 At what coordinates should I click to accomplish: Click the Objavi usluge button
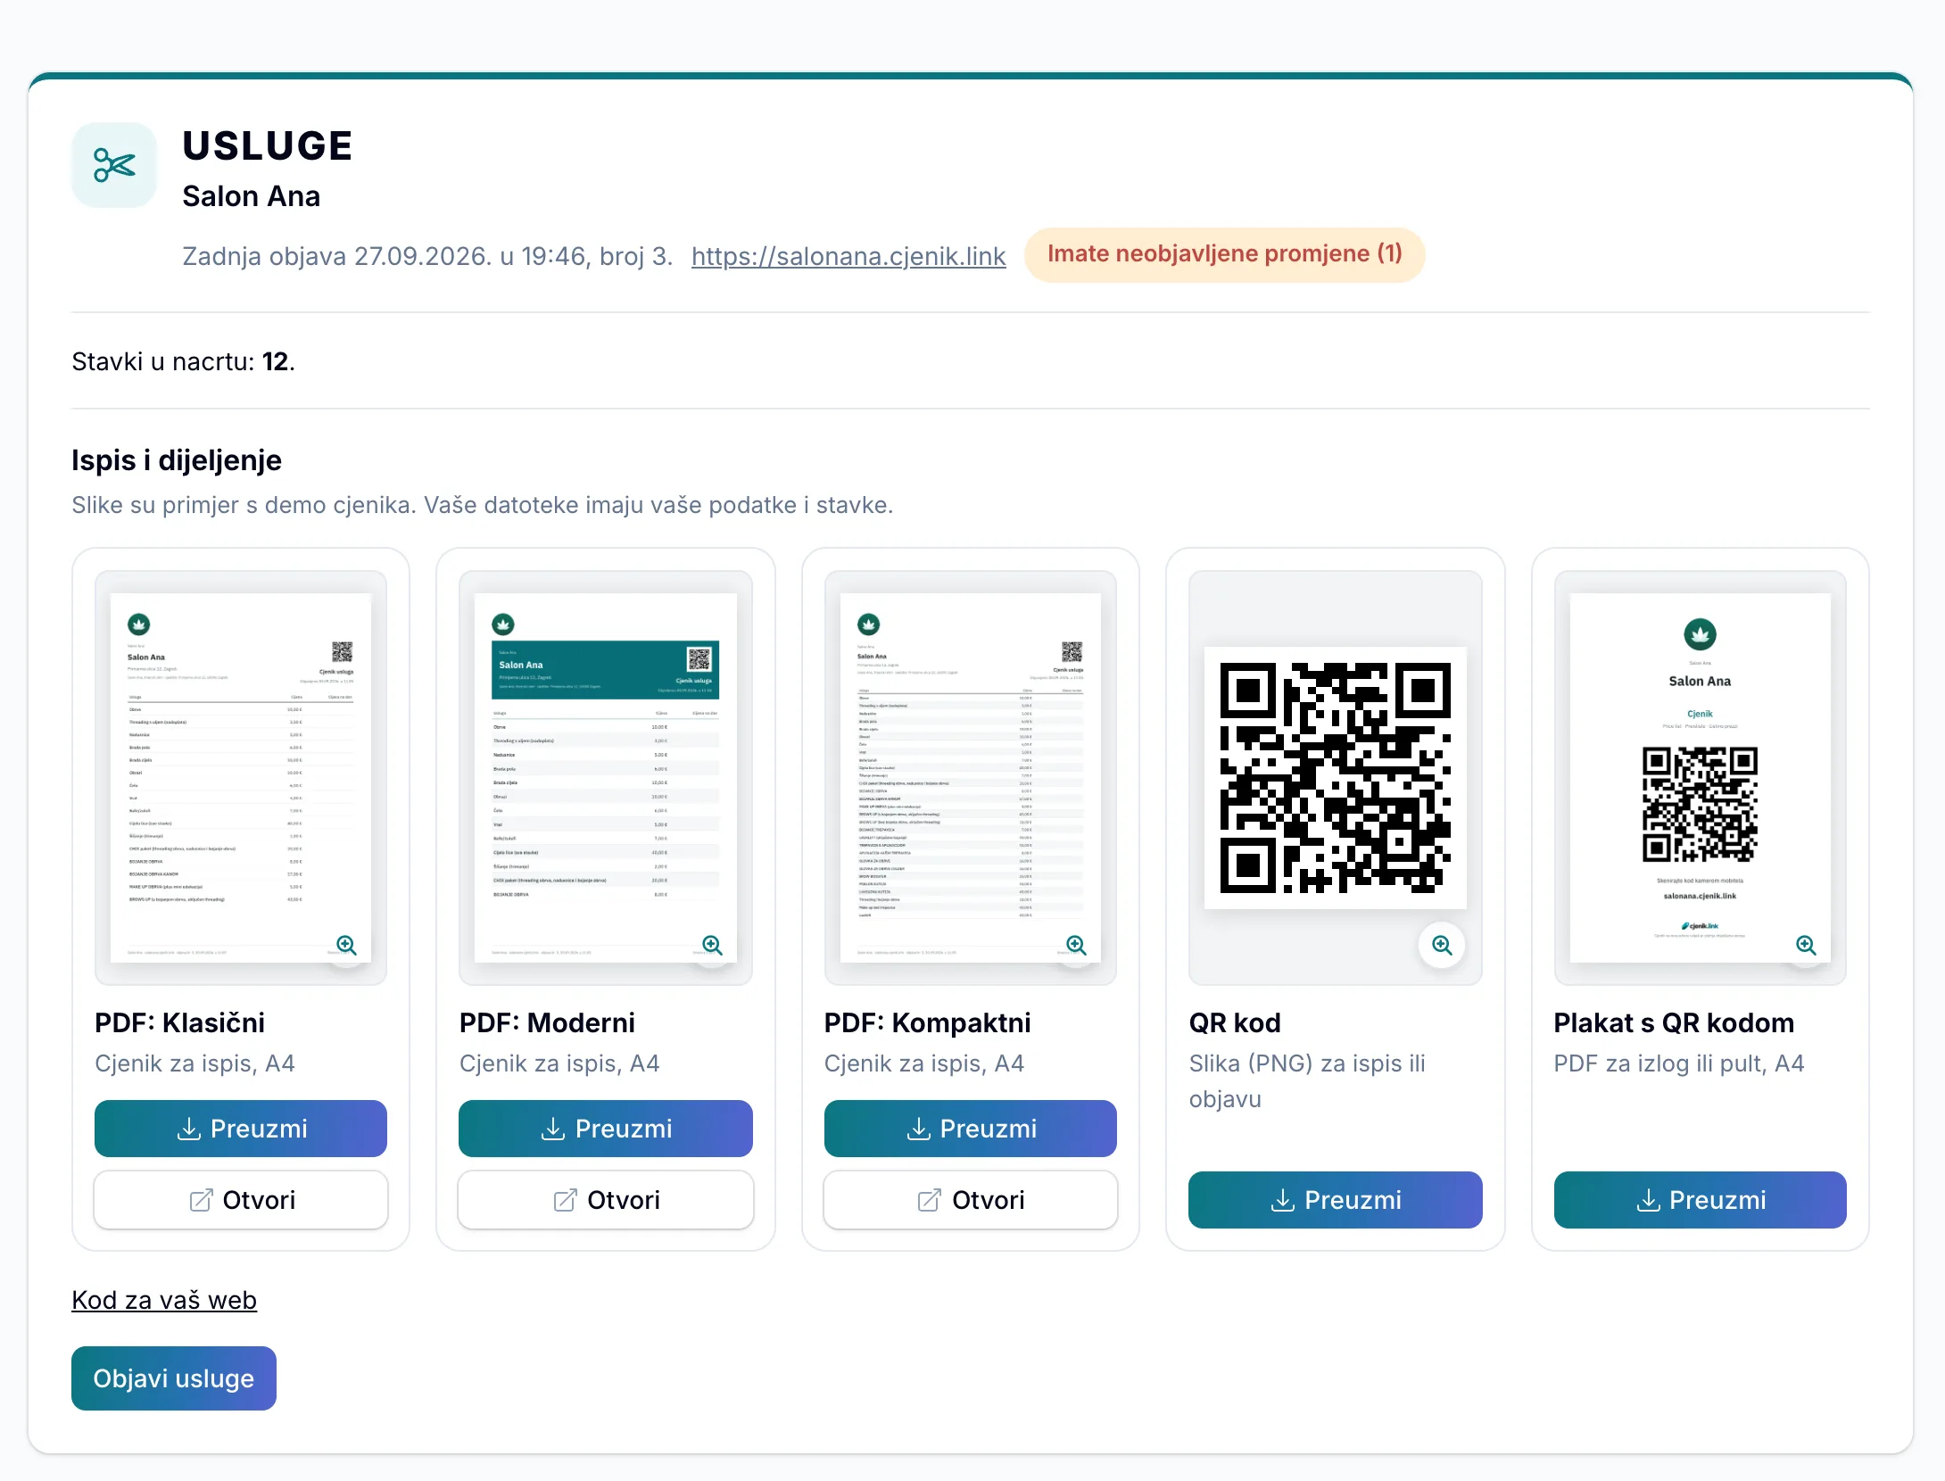click(x=174, y=1378)
